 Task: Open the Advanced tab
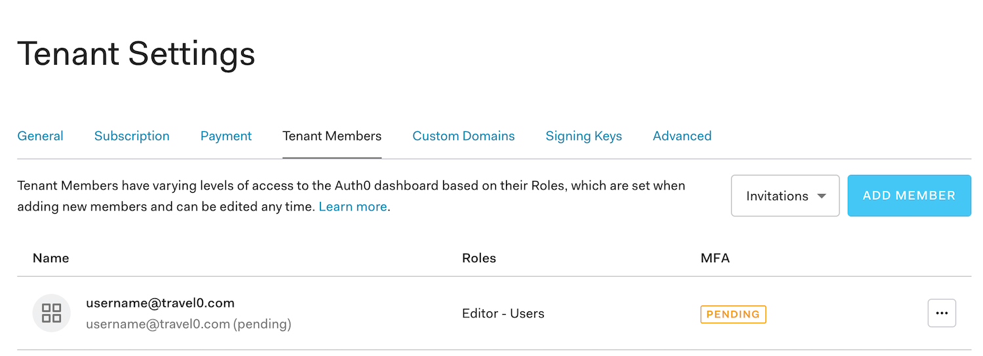[x=682, y=136]
